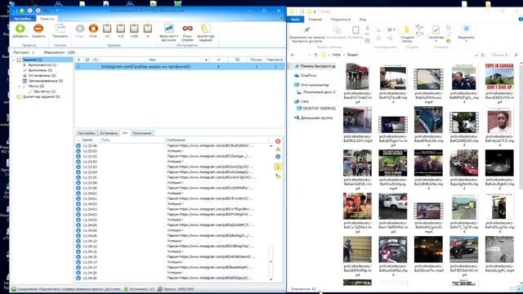Select the instagram.com project row
This screenshot has height=294, width=523.
(180, 67)
